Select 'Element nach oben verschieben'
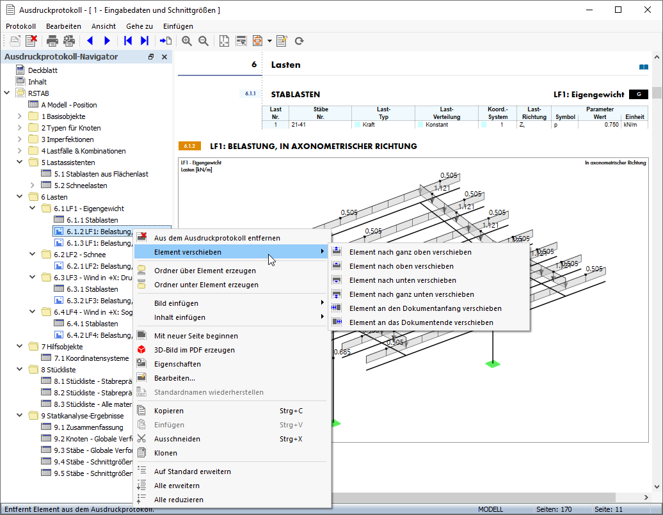 (x=401, y=266)
